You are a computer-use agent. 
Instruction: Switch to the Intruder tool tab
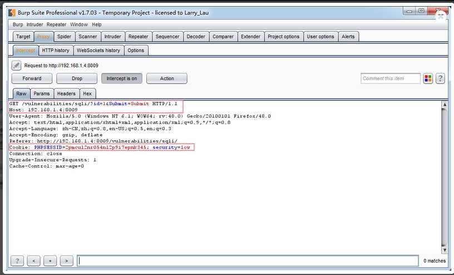coord(112,37)
